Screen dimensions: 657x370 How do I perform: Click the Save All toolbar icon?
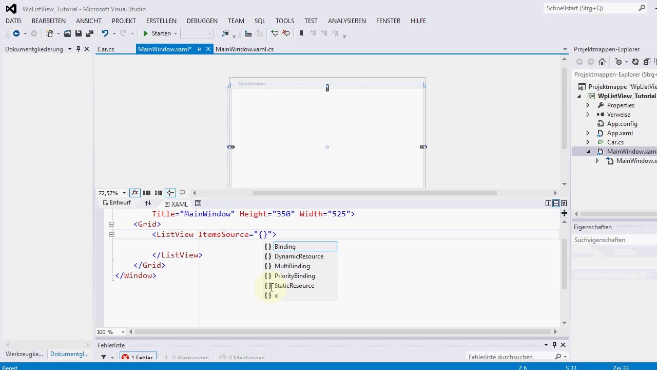(89, 33)
